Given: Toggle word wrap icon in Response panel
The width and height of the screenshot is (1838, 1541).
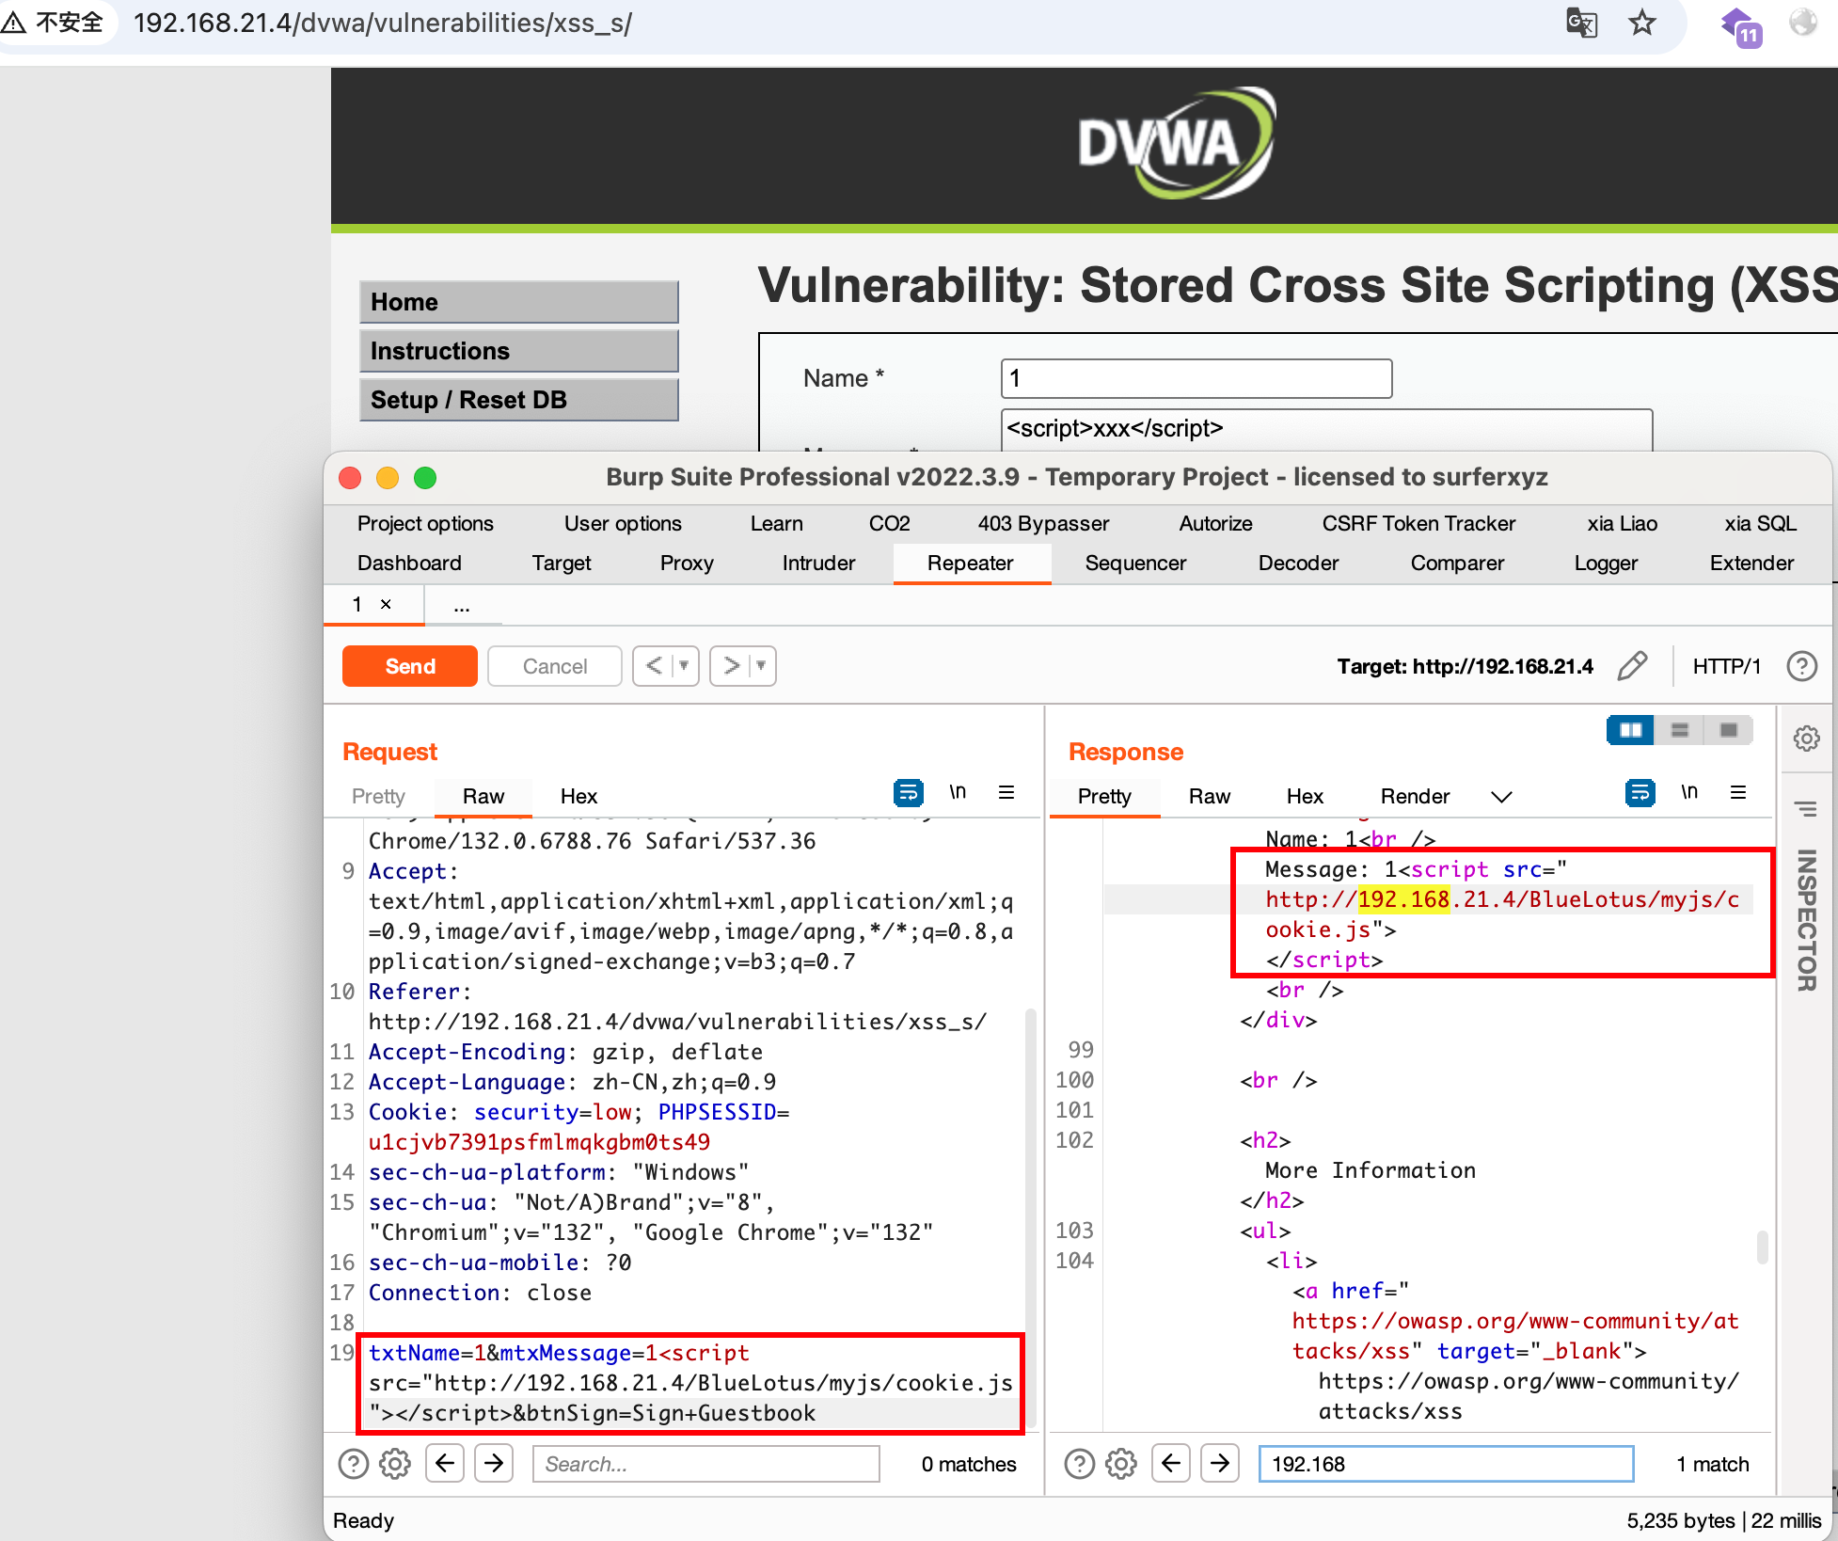Looking at the screenshot, I should [x=1640, y=793].
